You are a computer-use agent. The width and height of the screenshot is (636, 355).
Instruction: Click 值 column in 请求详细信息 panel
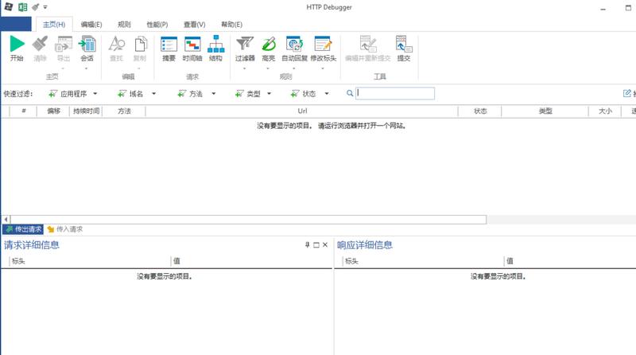(x=251, y=261)
